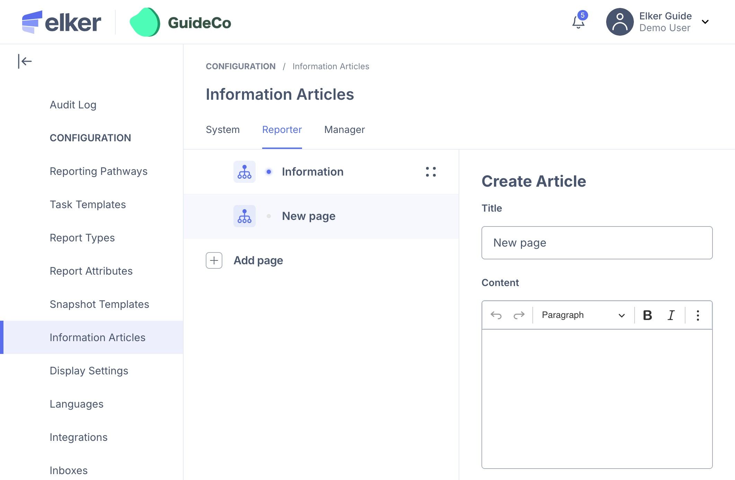
Task: Open Display Settings in the sidebar
Action: point(89,371)
